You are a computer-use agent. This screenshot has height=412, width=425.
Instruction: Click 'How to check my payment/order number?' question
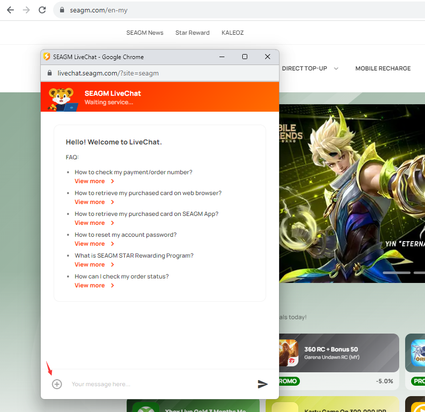click(x=134, y=172)
